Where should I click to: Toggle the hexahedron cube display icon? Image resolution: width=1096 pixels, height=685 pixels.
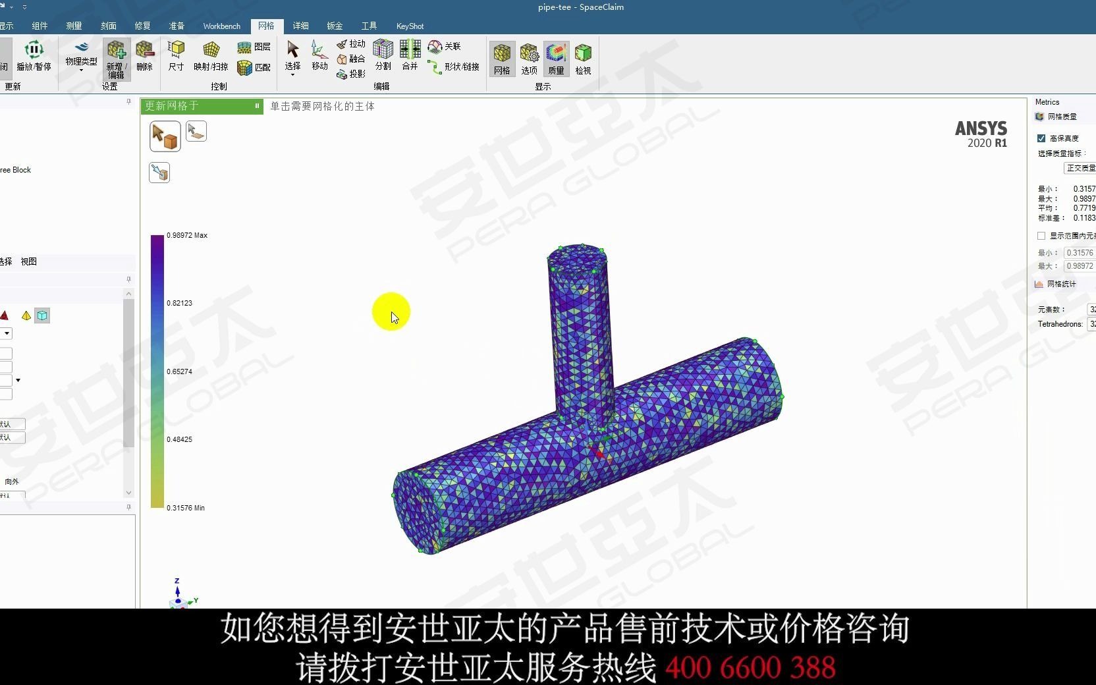tap(42, 315)
